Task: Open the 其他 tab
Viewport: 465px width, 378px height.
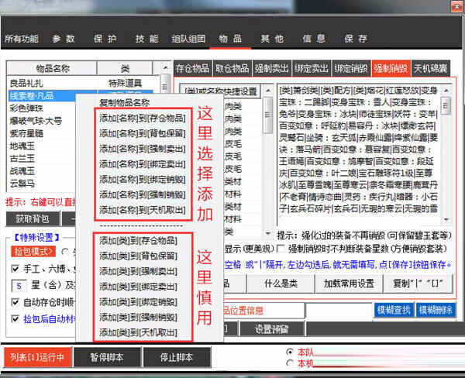Action: 272,39
